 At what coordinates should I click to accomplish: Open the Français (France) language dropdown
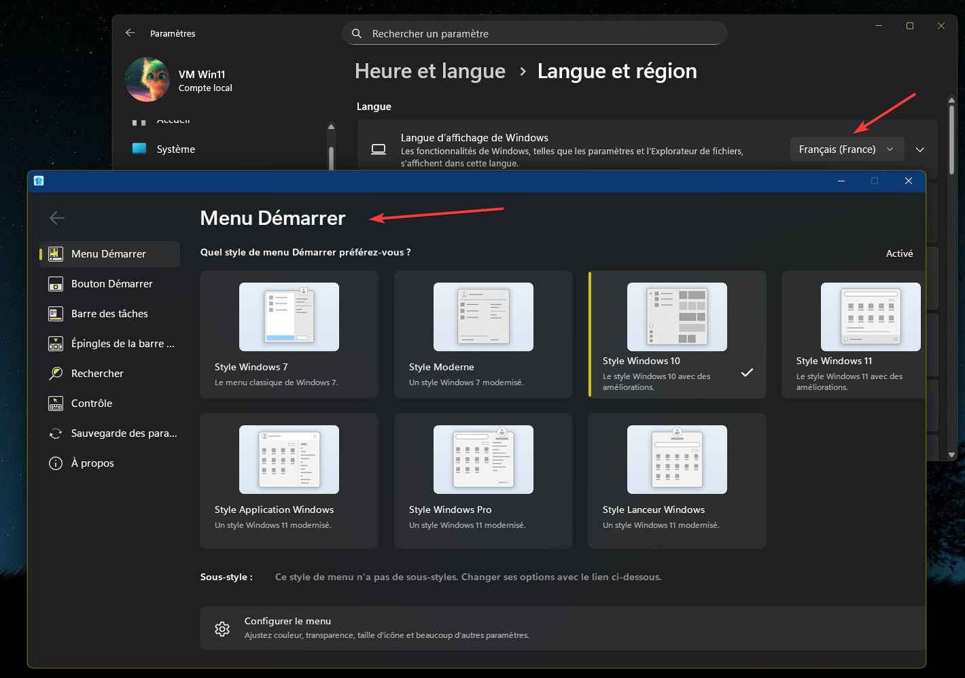pyautogui.click(x=846, y=149)
